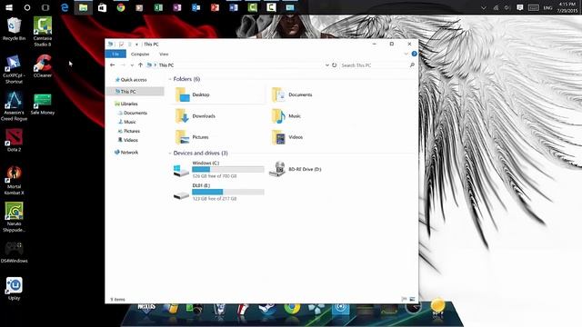Click the Chrome icon in the bottom dock
The image size is (582, 327).
(292, 308)
